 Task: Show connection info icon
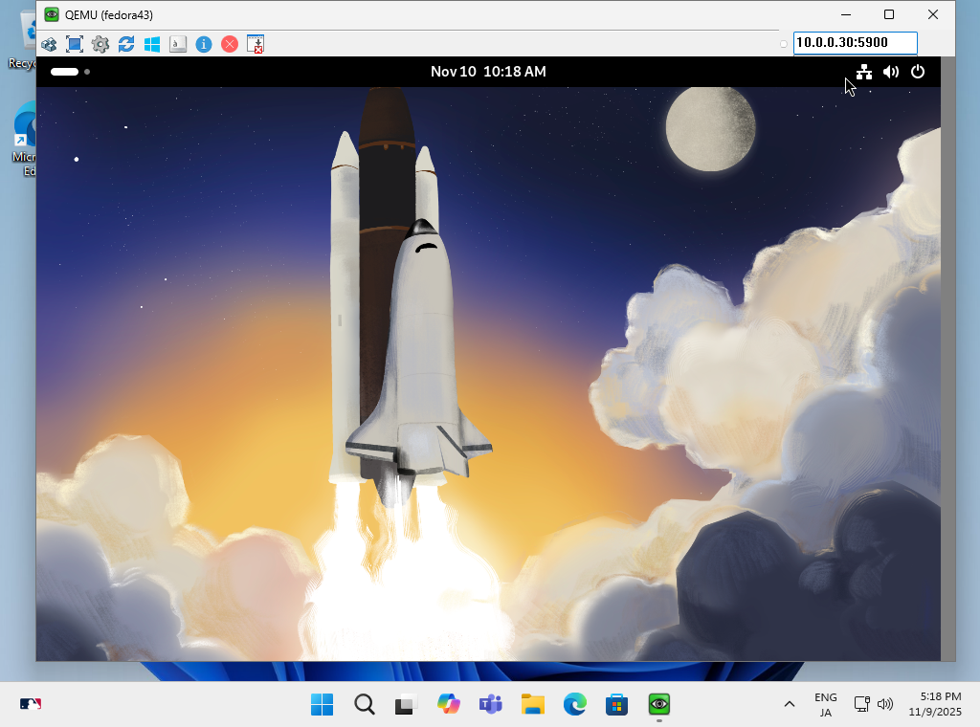204,44
